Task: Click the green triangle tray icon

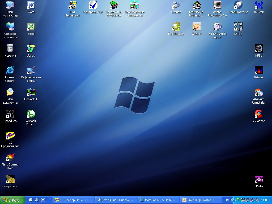Action: coord(238,200)
